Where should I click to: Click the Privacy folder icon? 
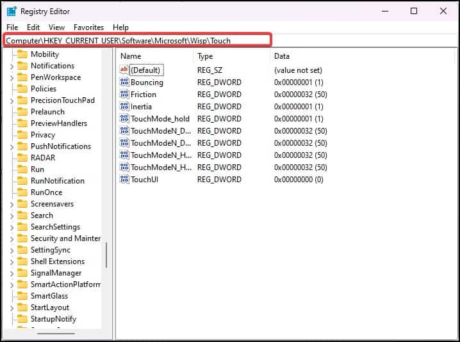(22, 135)
